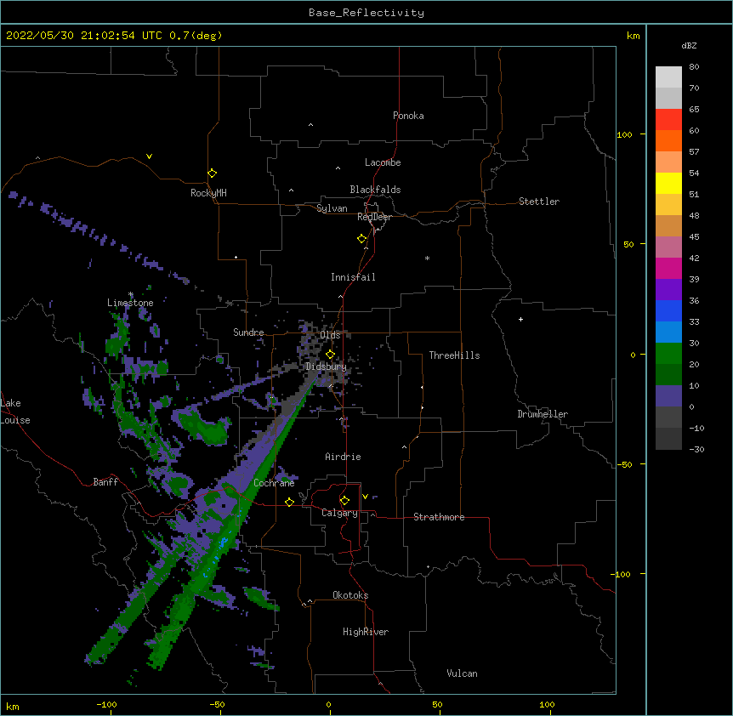Click the RockyMH label
The image size is (733, 716).
click(208, 193)
